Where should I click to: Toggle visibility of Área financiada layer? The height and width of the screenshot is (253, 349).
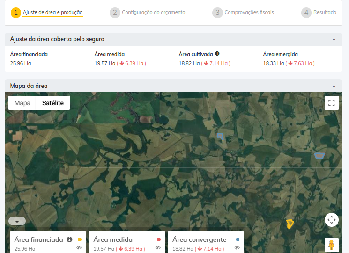(x=79, y=248)
